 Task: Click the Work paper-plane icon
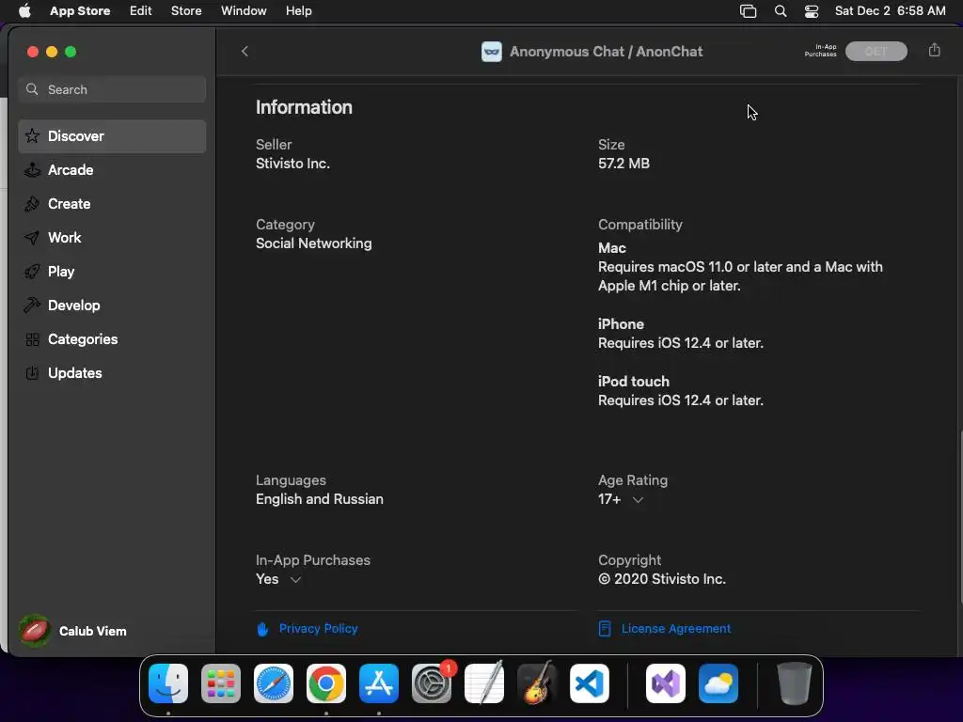tap(32, 238)
